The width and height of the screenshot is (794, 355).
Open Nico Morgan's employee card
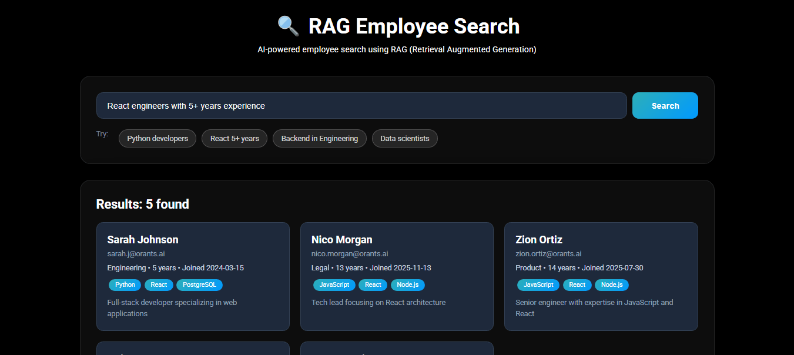click(341, 240)
